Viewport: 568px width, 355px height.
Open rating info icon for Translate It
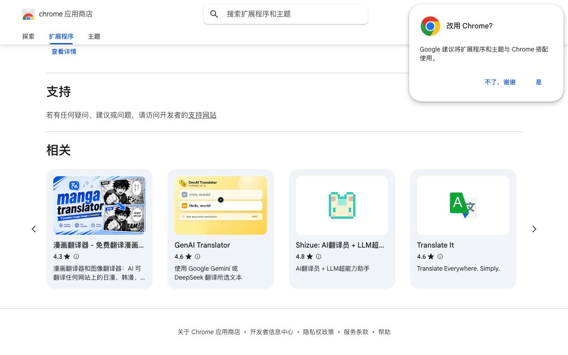point(440,256)
